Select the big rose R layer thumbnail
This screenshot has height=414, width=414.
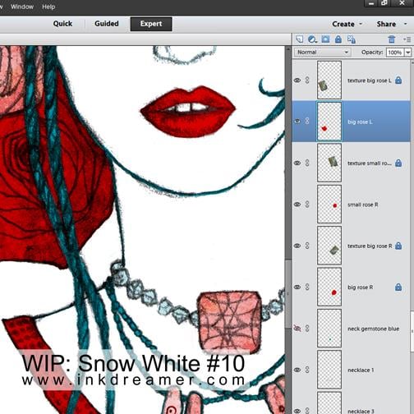pyautogui.click(x=329, y=287)
